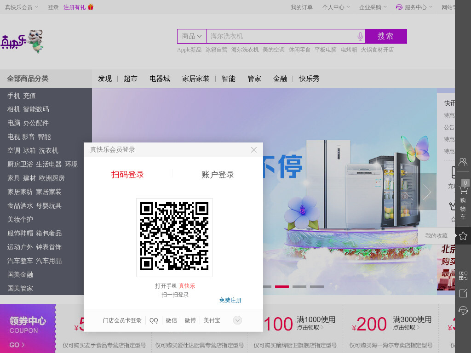Click the edit feedback icon in right sidebar
The height and width of the screenshot is (353, 471).
463,293
